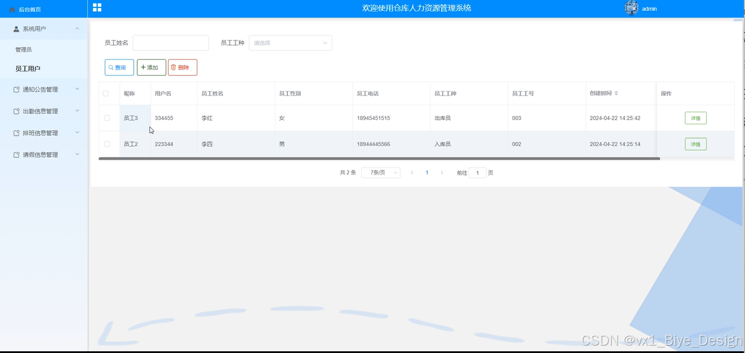Click phone number 18944445566
The height and width of the screenshot is (353, 745).
pos(373,144)
